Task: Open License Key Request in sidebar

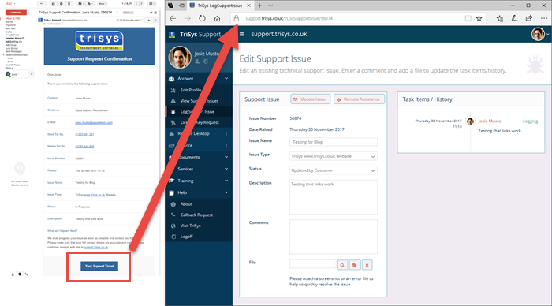Action: (200, 122)
